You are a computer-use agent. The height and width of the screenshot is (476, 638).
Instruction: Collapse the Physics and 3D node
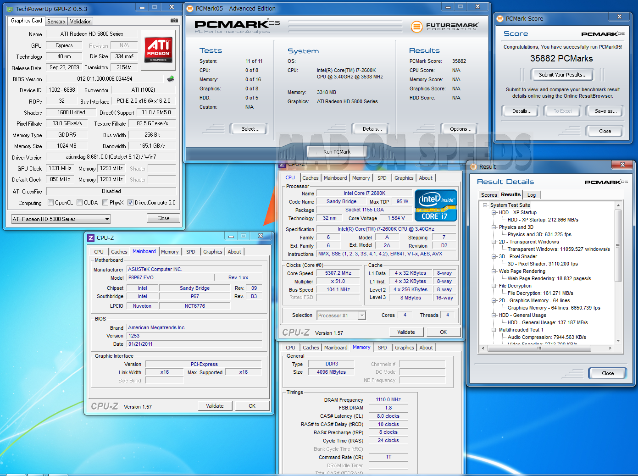494,227
